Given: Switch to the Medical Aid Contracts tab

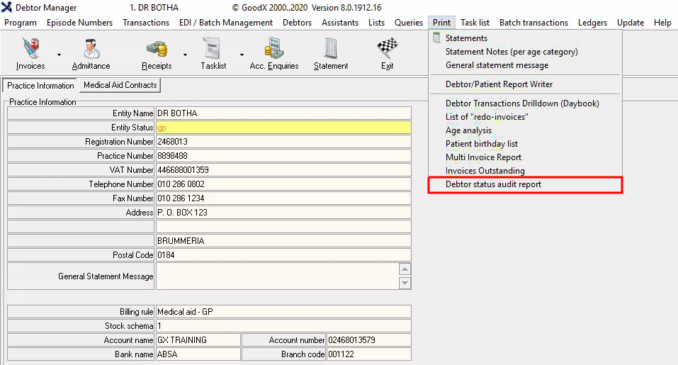Looking at the screenshot, I should 120,85.
